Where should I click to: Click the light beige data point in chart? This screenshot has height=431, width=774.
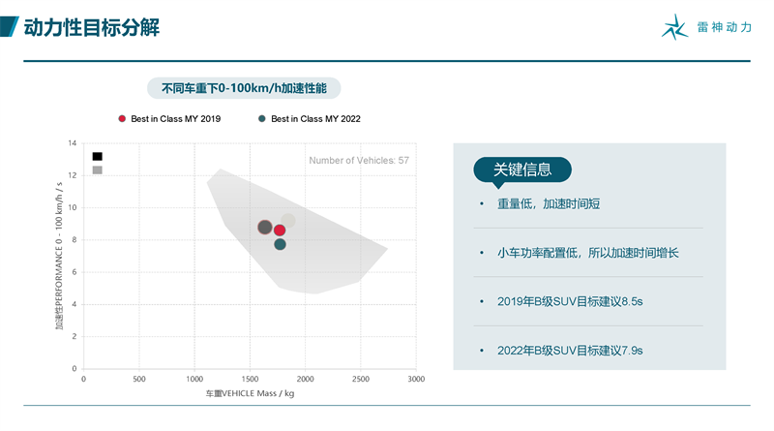pos(288,221)
